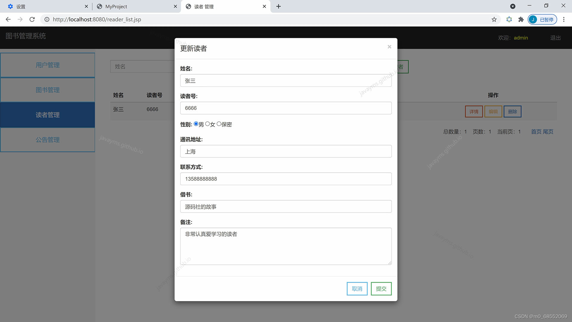Open 公告管理 in the sidebar
This screenshot has width=572, height=322.
(48, 140)
